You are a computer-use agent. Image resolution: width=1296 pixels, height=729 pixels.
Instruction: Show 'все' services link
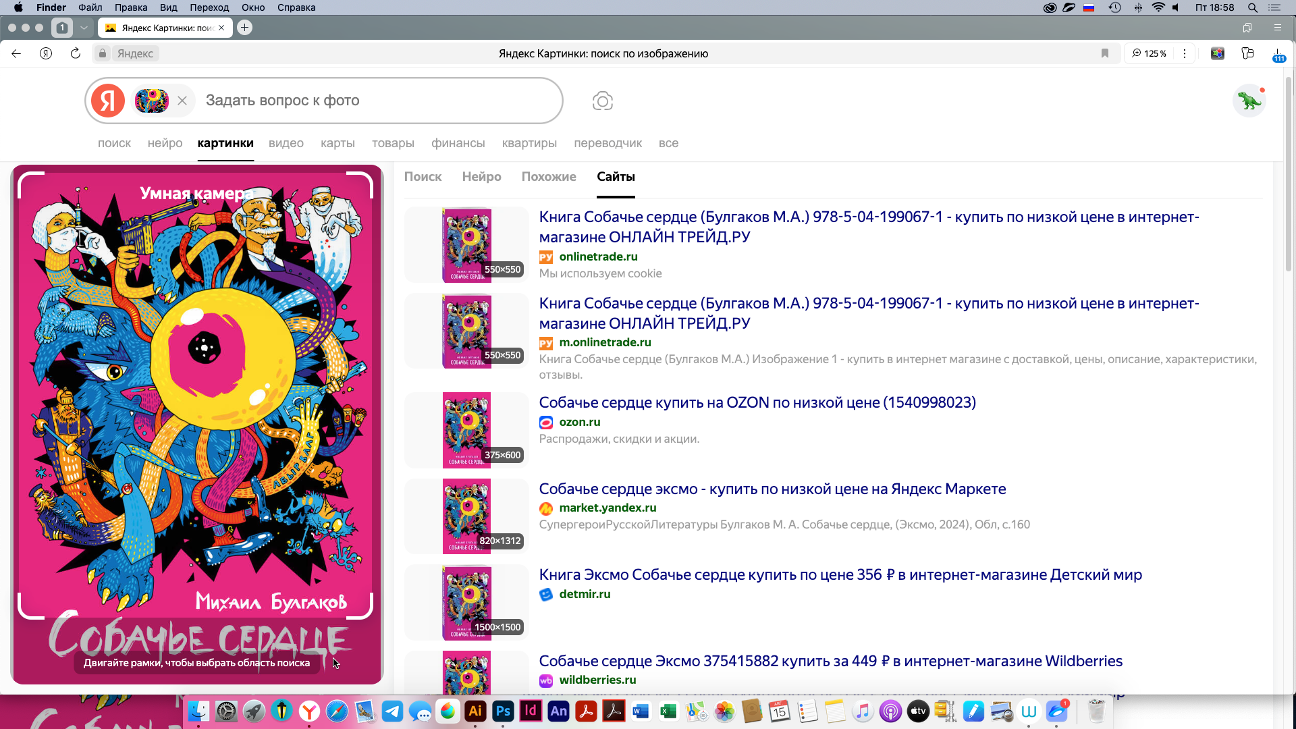668,143
